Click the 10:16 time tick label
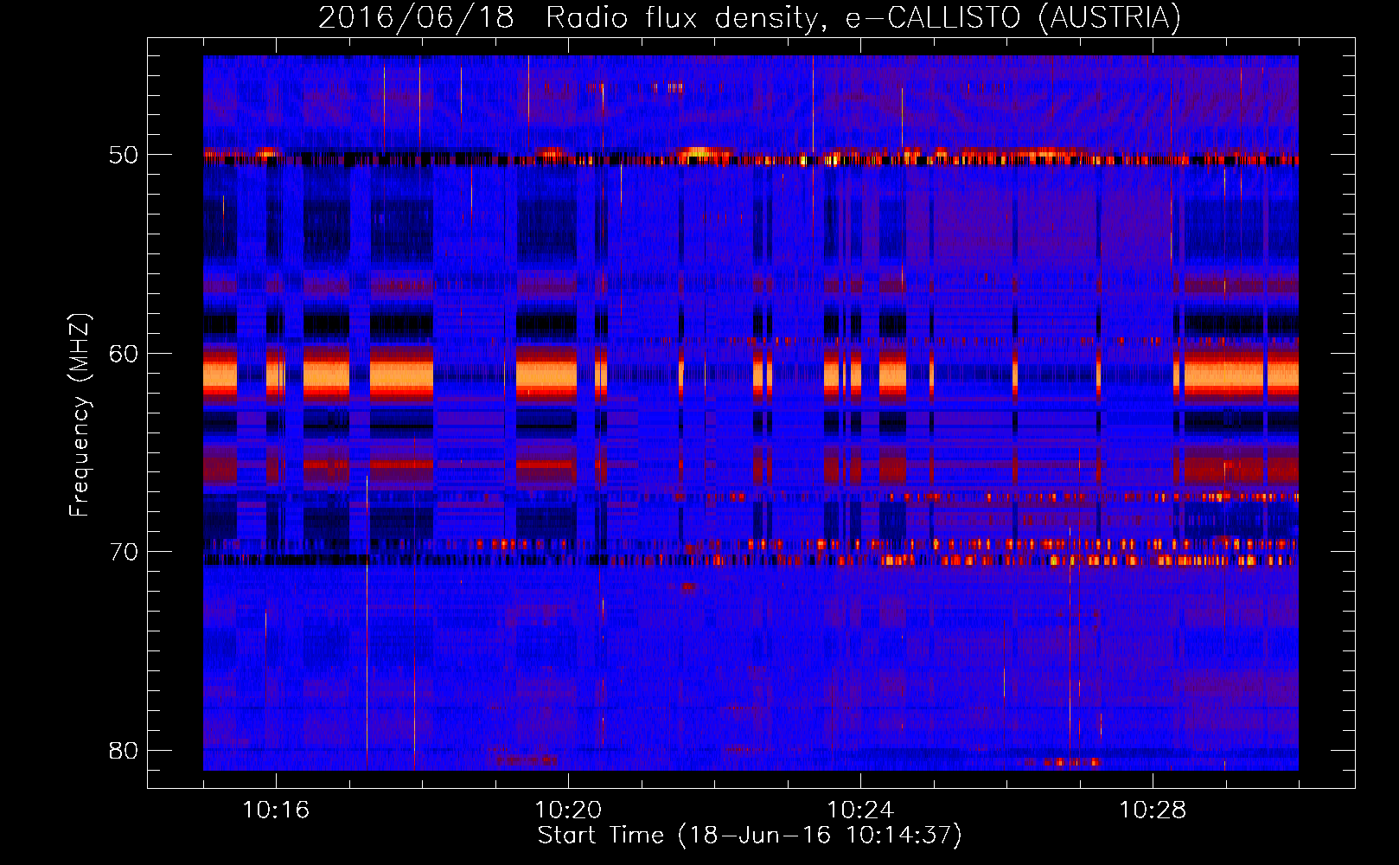 (276, 811)
